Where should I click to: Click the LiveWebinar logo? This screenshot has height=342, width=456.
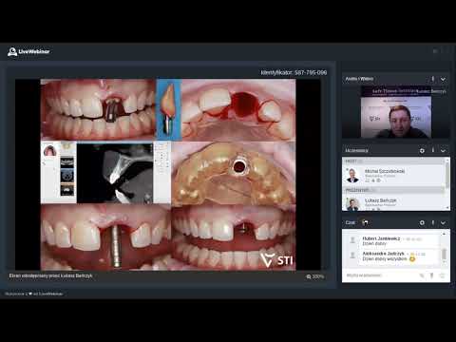(28, 51)
